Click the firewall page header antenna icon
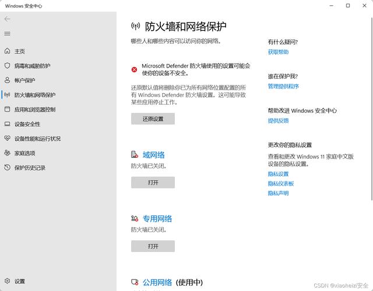The height and width of the screenshot is (291, 373). coord(136,26)
